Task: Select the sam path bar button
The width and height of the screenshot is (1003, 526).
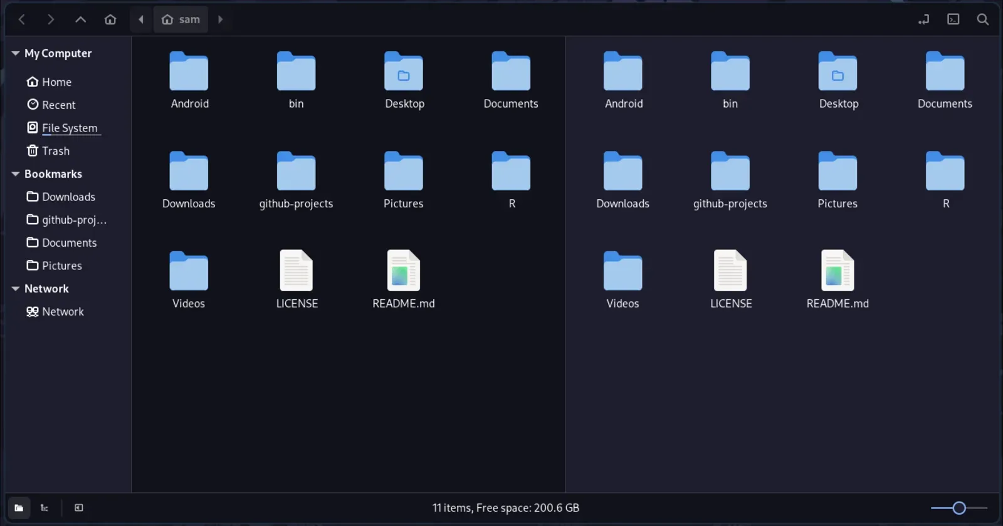Action: (181, 19)
